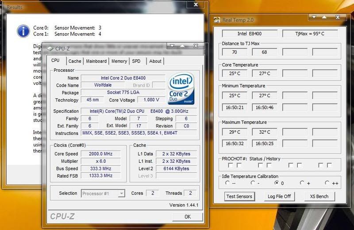Click Distance to TJ Max value 70

235,52
